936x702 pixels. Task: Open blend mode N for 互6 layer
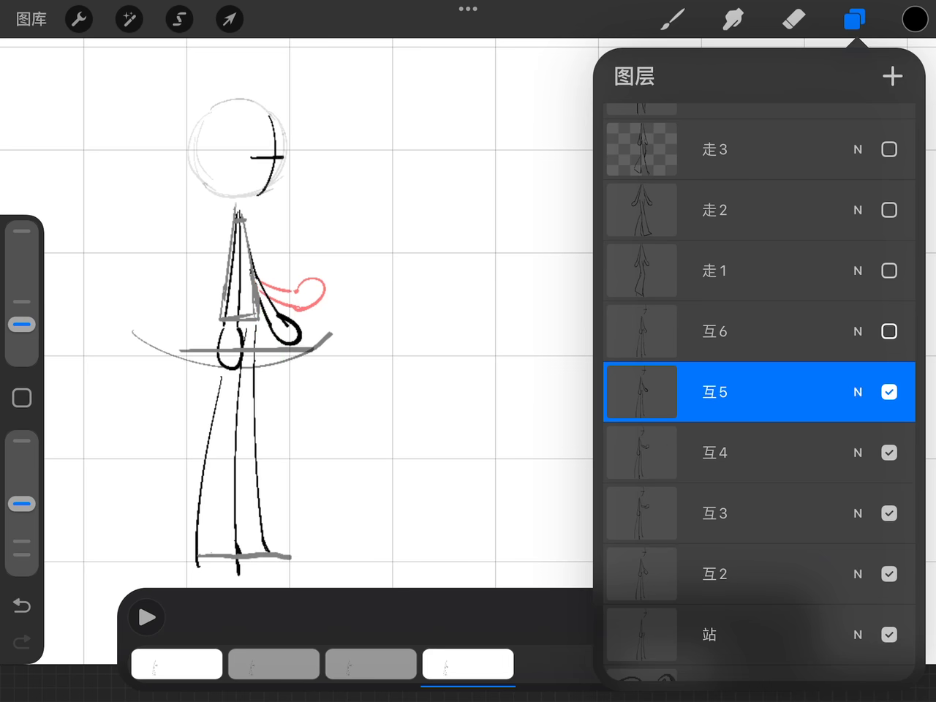(x=858, y=331)
